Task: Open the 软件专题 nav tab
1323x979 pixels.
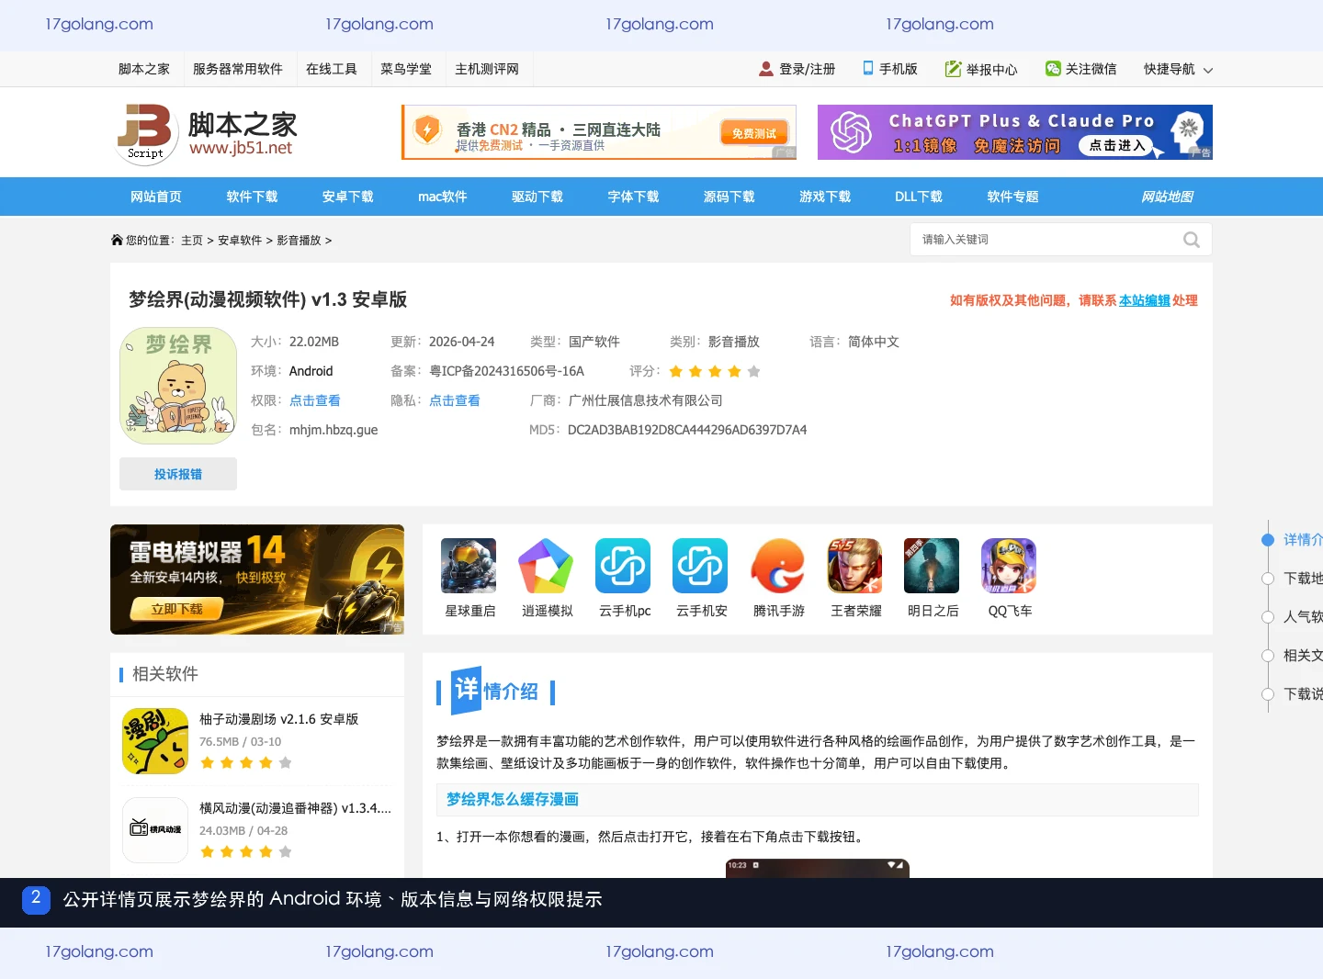Action: pos(1012,197)
